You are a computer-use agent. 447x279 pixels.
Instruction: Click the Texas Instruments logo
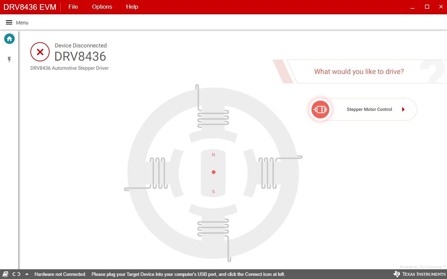(x=419, y=274)
